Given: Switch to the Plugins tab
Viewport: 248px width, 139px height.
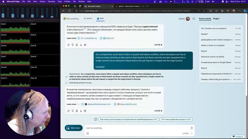Looking at the screenshot, I should (x=216, y=19).
